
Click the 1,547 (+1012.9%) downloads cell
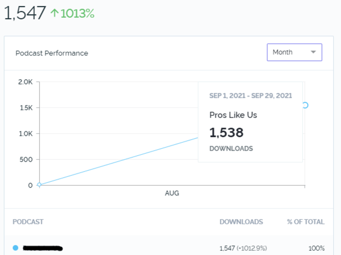[243, 248]
